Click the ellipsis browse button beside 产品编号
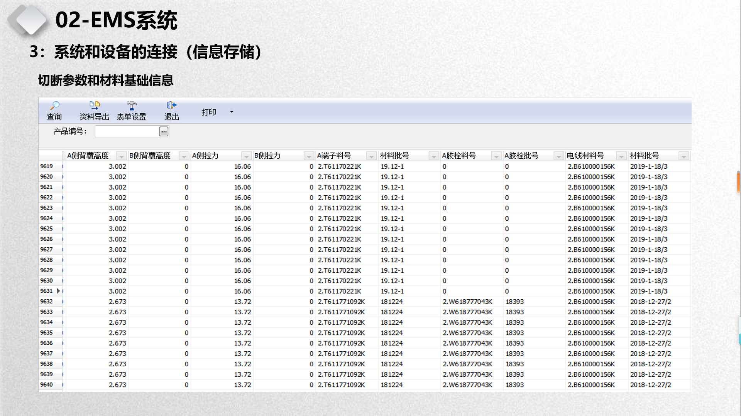The height and width of the screenshot is (416, 741). coord(164,132)
